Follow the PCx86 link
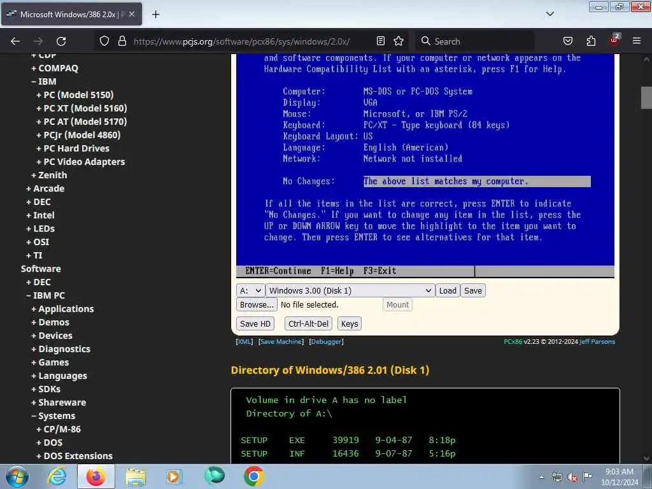652x489 pixels. (513, 341)
